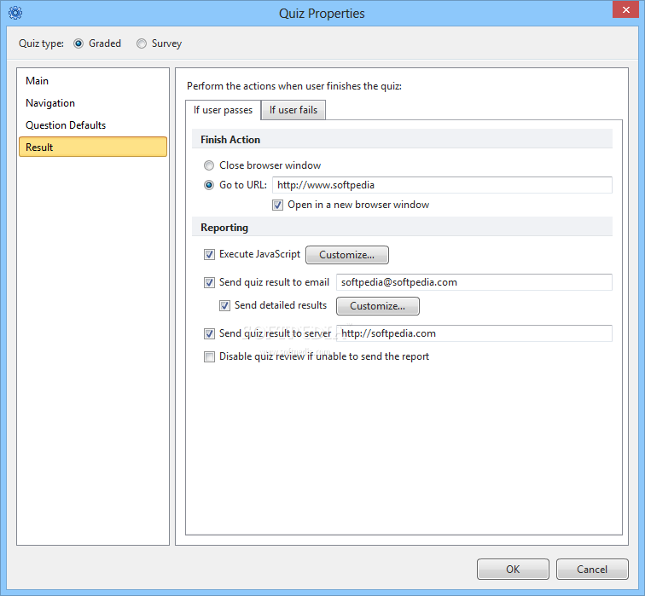Select the Graded quiz type
The height and width of the screenshot is (596, 645).
coord(79,43)
